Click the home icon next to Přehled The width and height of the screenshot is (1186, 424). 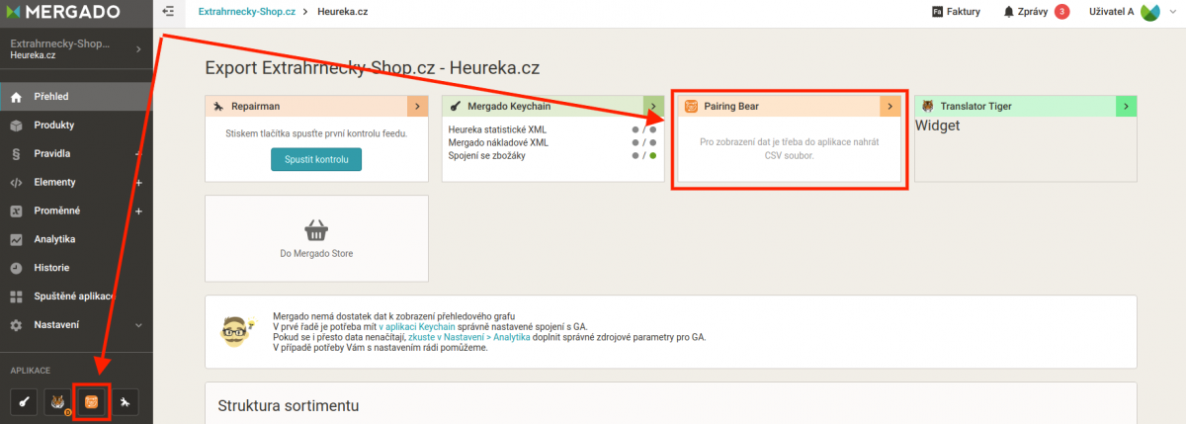[16, 97]
